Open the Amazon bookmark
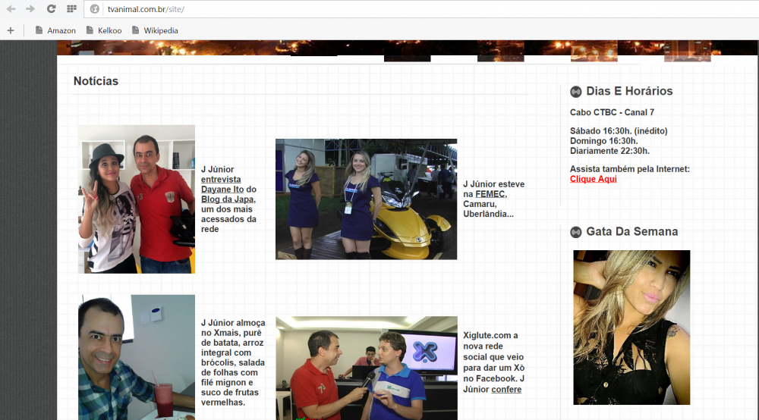This screenshot has width=759, height=420. click(x=55, y=30)
